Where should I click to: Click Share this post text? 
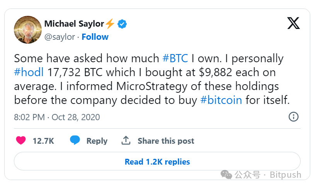pyautogui.click(x=166, y=141)
